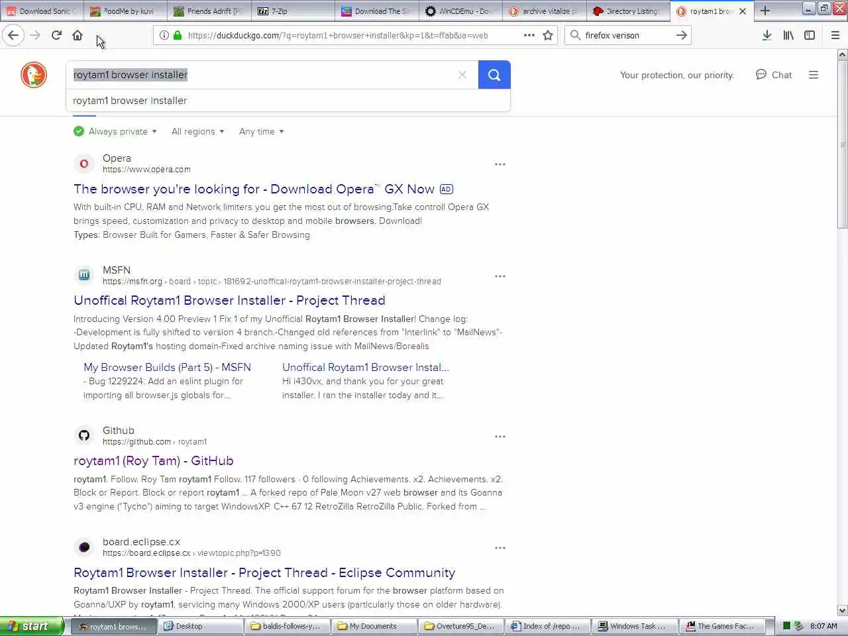Open the Windows Start button
The height and width of the screenshot is (636, 848).
(32, 626)
